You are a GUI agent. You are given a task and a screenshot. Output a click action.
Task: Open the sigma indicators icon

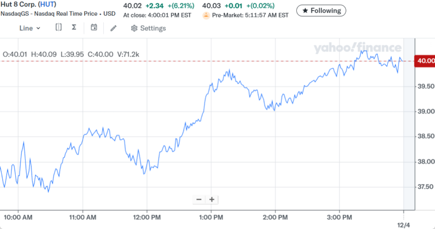74,27
